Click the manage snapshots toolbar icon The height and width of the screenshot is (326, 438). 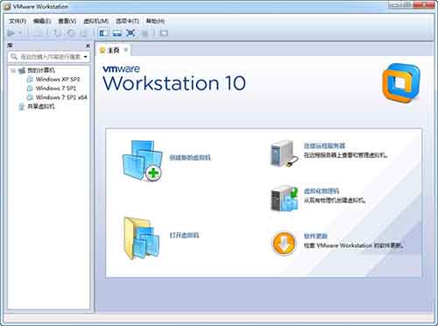pos(84,32)
